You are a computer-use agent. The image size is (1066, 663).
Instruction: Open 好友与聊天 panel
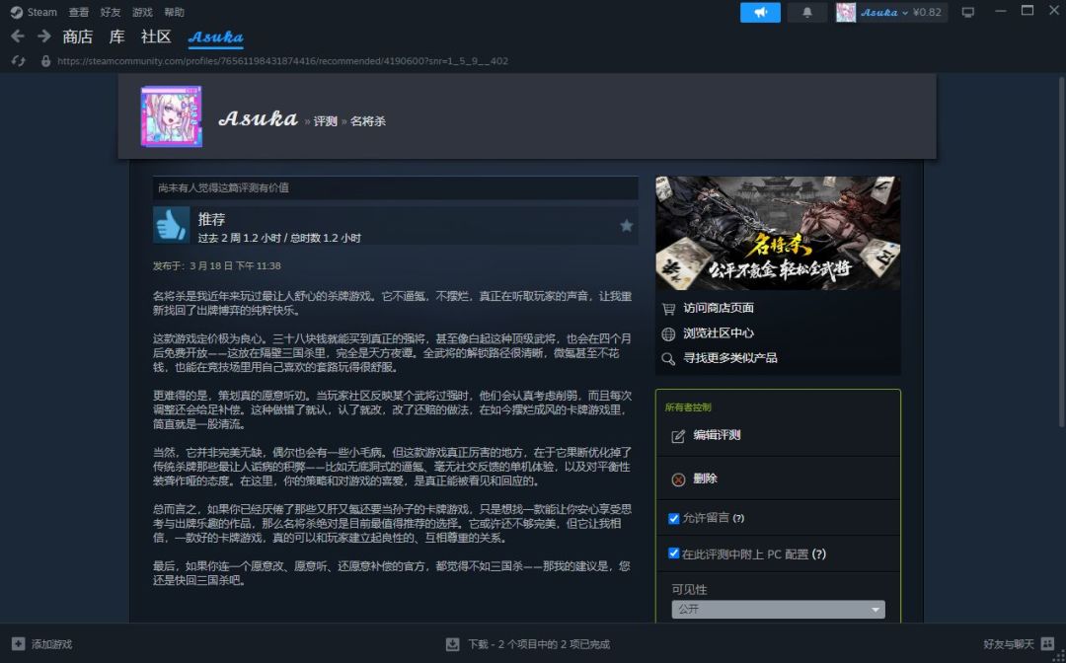(1008, 644)
